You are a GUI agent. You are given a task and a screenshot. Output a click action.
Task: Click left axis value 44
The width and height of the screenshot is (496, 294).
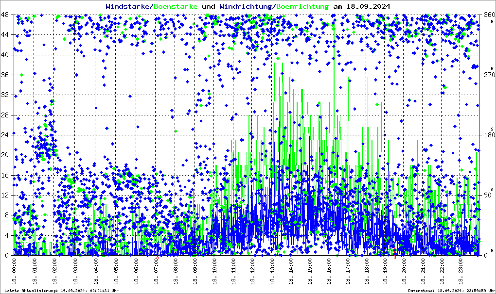pos(4,35)
